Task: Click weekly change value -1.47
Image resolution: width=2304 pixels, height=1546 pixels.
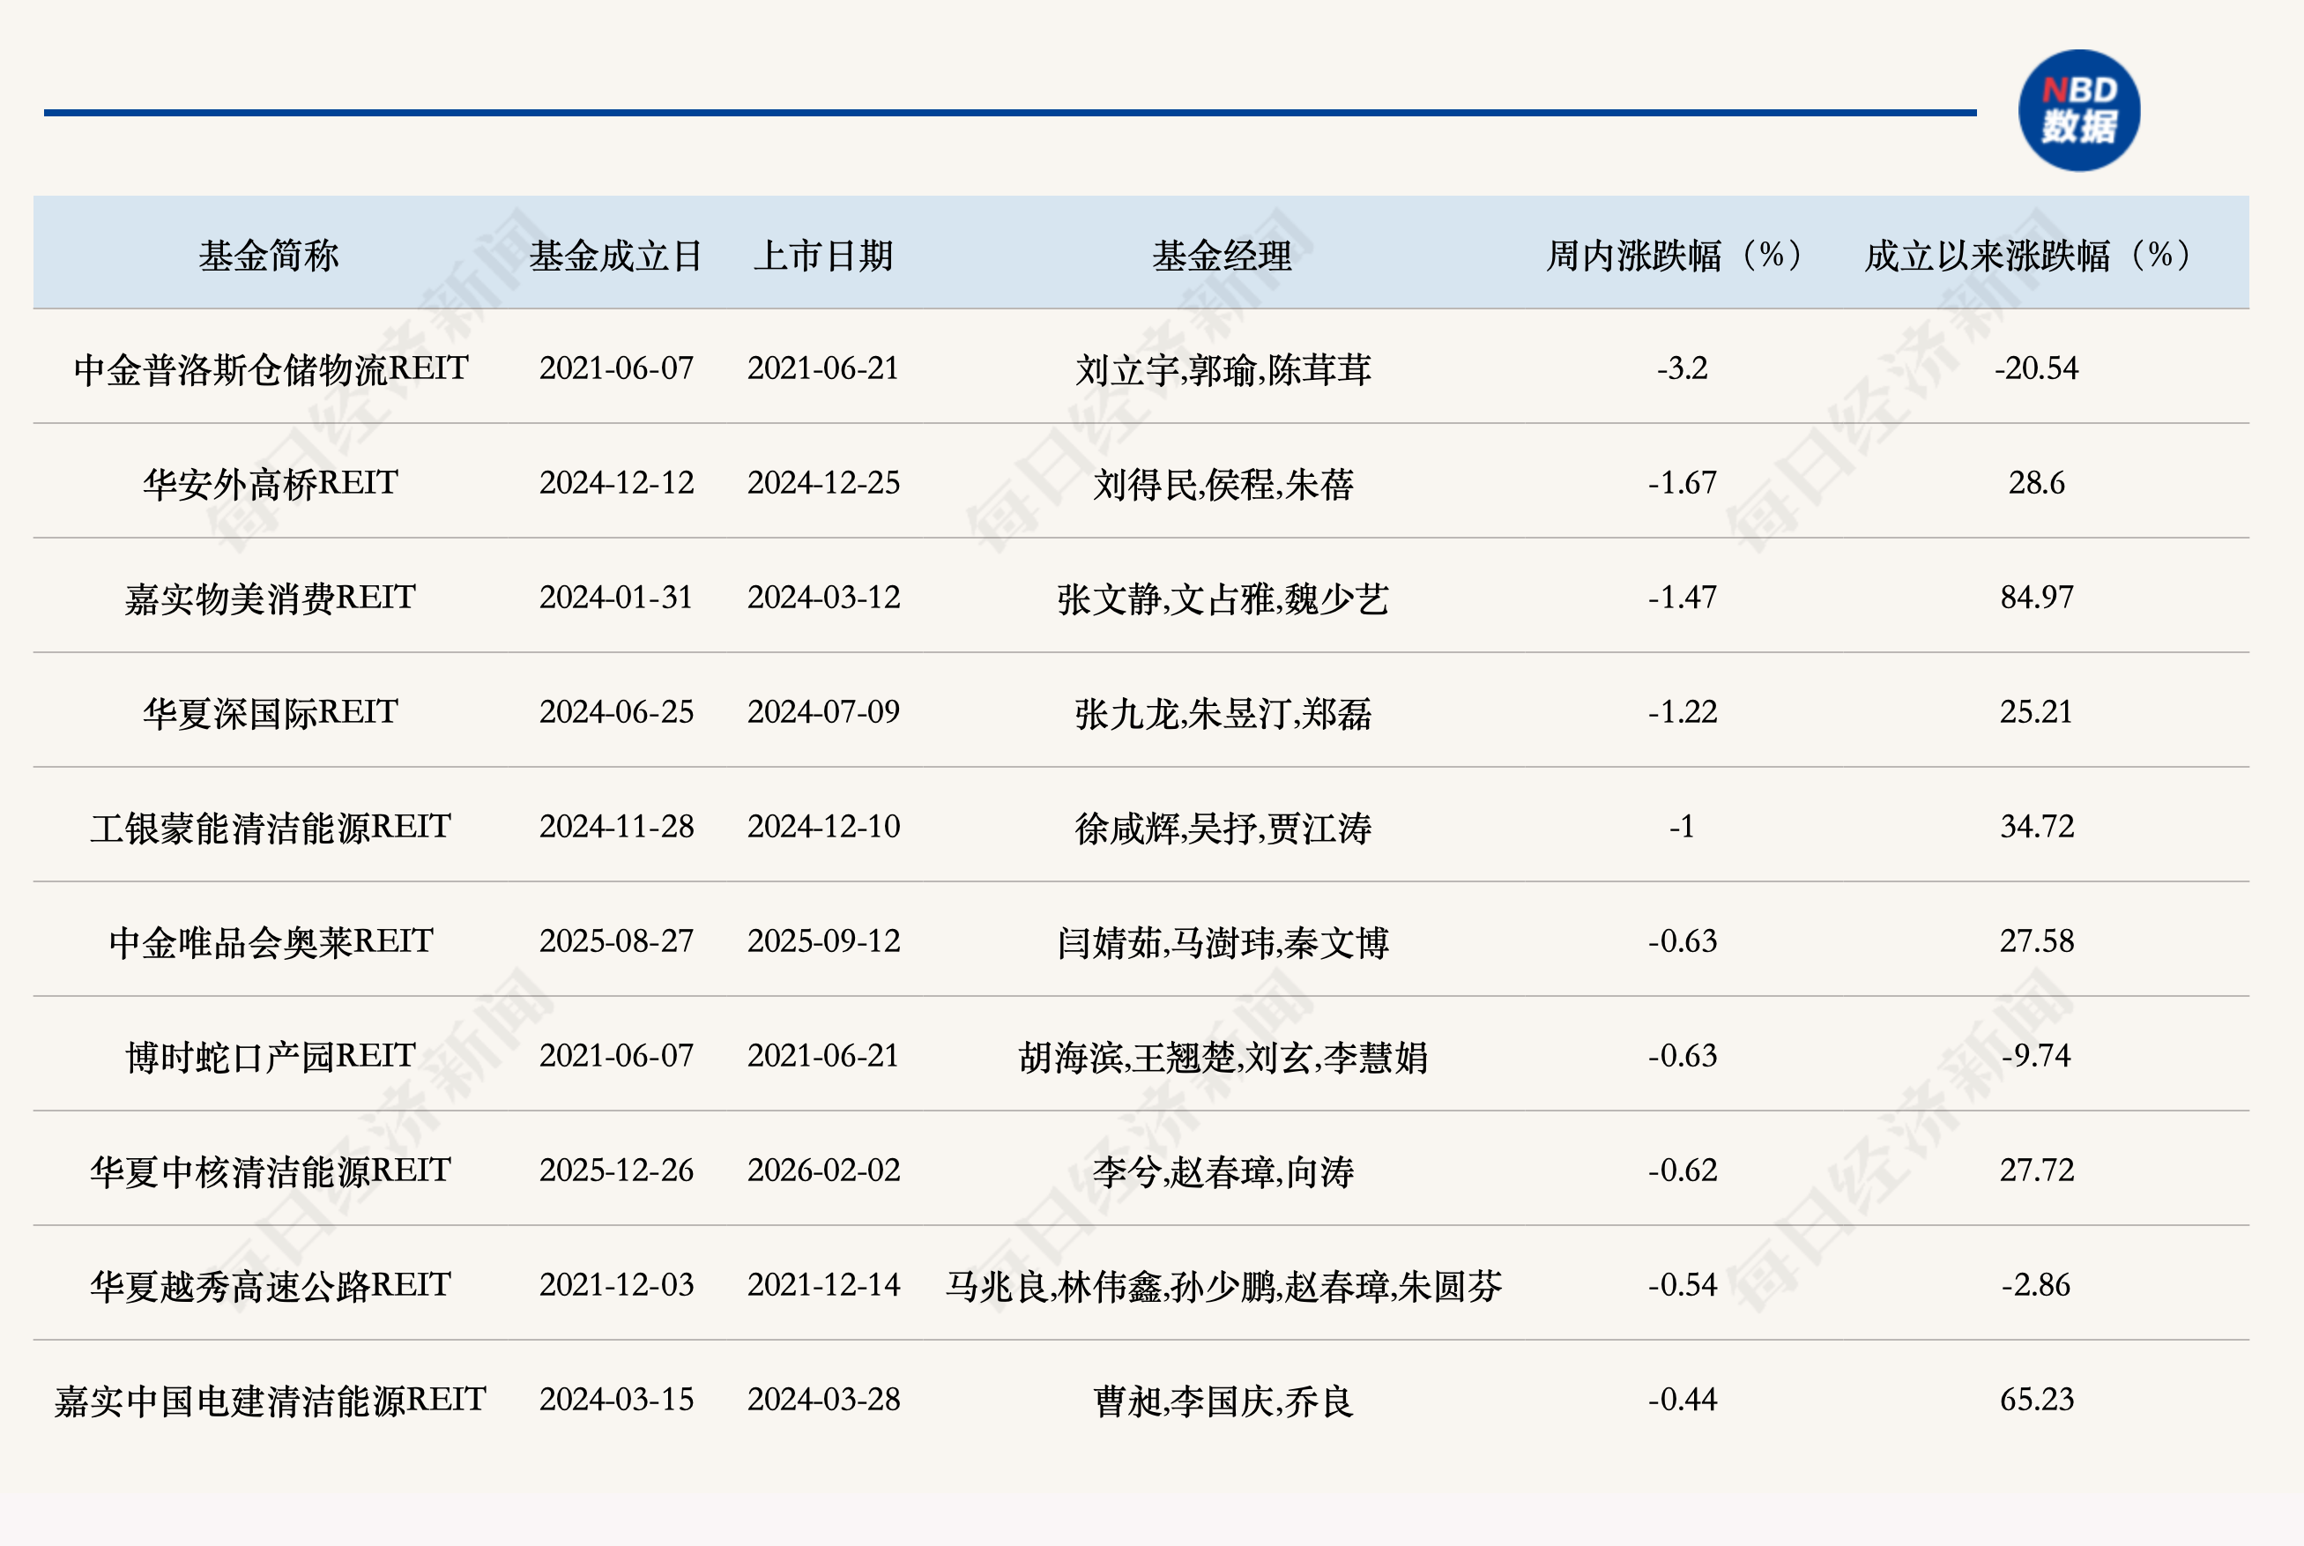Action: click(1682, 598)
